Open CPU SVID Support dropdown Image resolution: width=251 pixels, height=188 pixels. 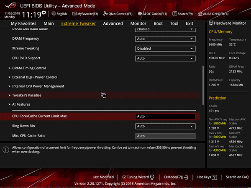(165, 58)
